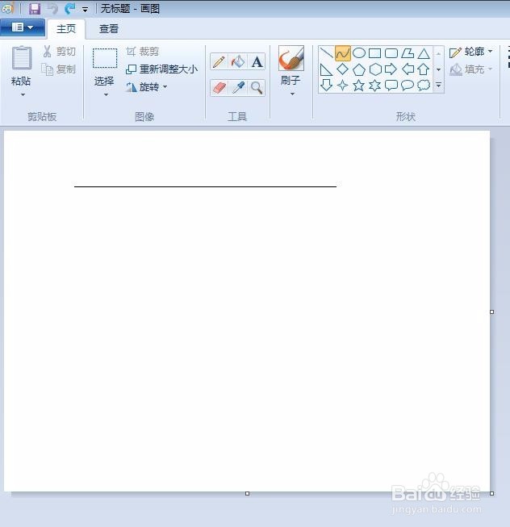Click the Paste clipboard icon
This screenshot has width=510, height=527.
point(22,58)
